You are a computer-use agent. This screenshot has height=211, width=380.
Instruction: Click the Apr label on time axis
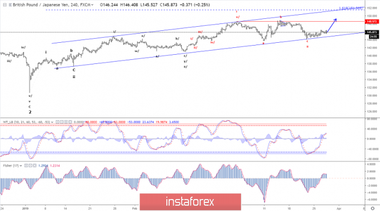pos(339,208)
